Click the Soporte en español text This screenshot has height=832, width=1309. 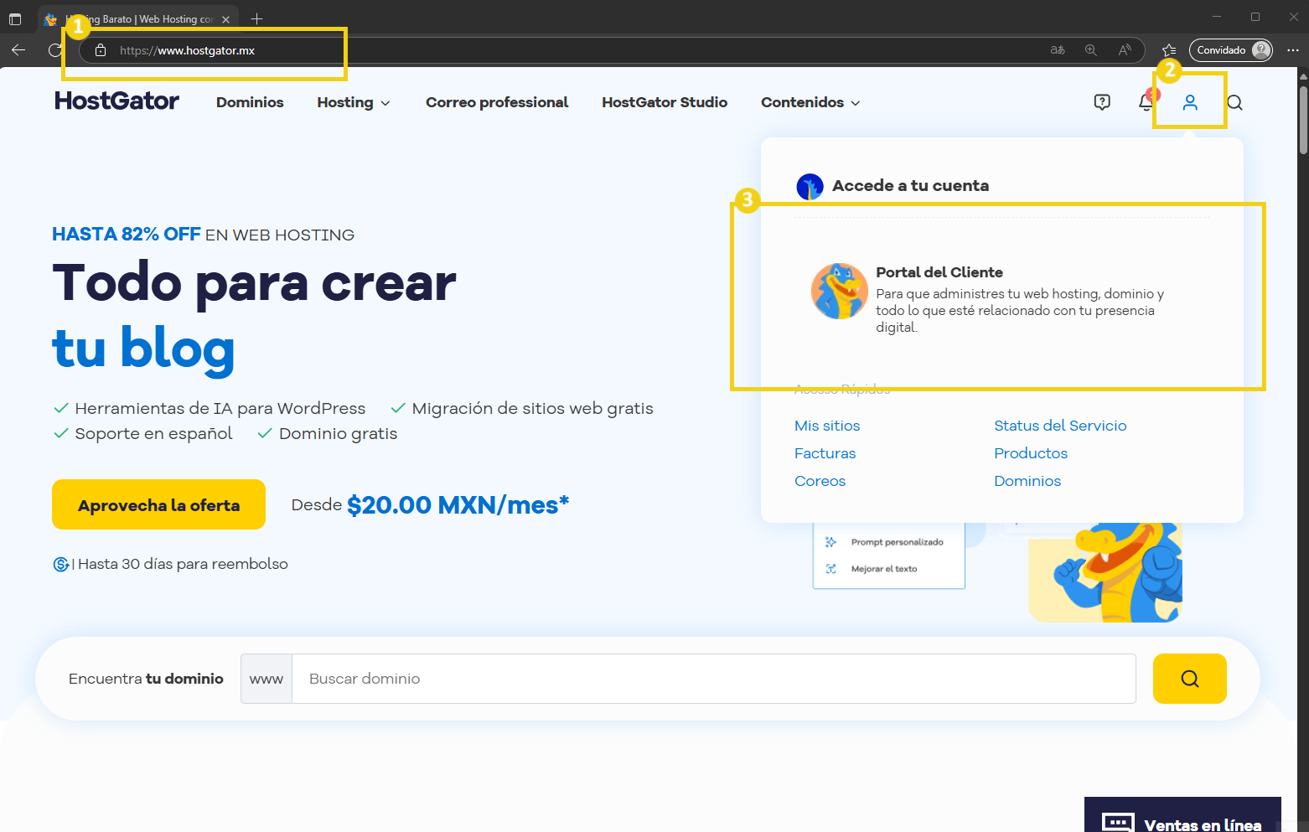click(153, 433)
